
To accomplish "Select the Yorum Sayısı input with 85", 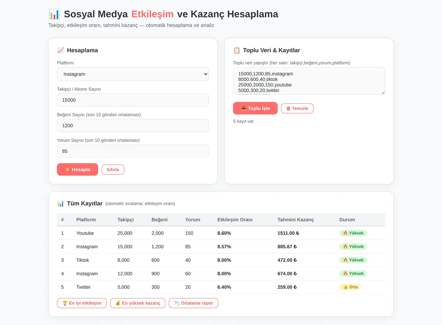I will [x=133, y=151].
